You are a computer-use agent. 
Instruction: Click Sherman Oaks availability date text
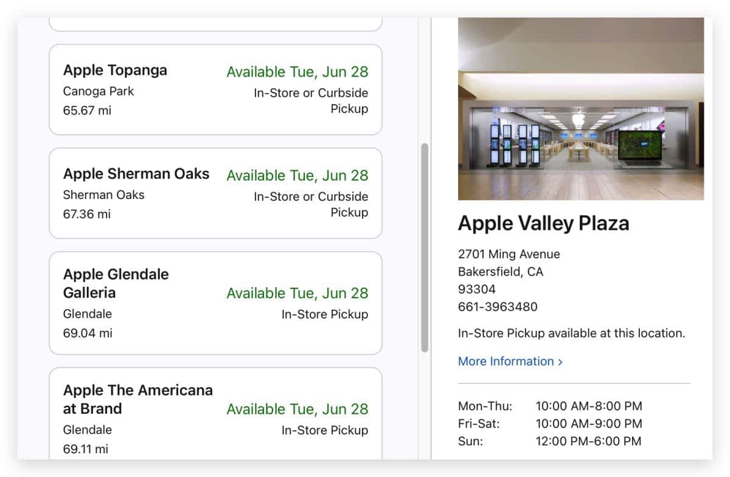pos(297,175)
